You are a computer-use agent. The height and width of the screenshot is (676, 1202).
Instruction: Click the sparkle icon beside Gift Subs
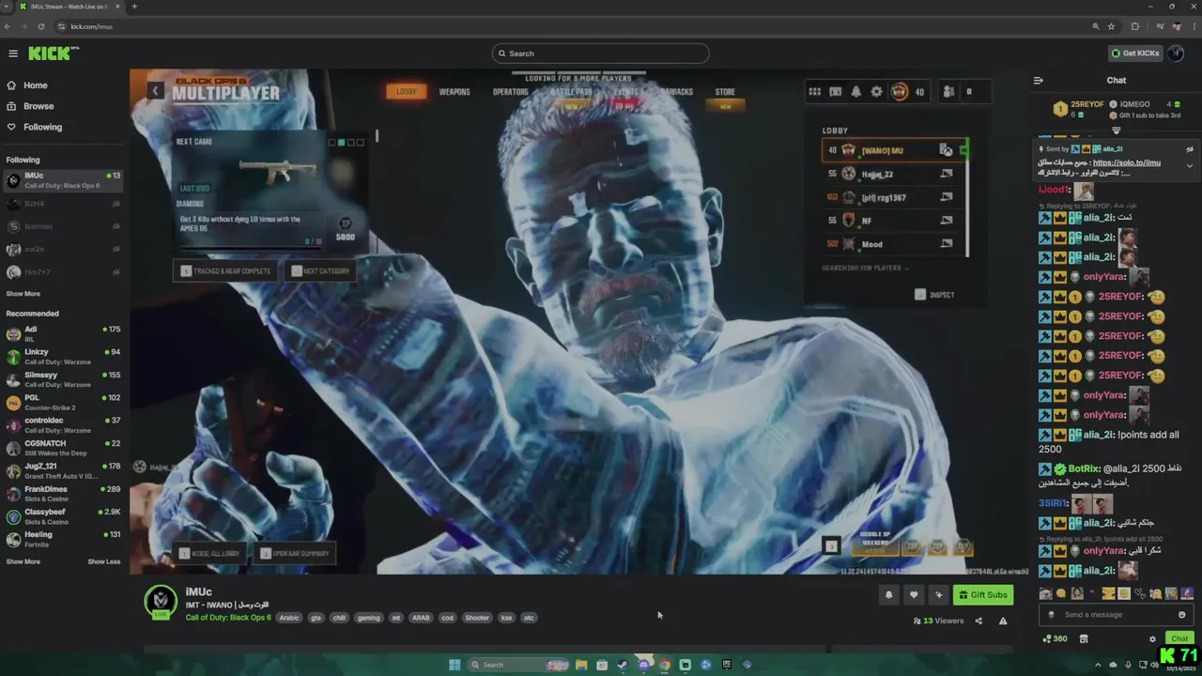pyautogui.click(x=938, y=594)
